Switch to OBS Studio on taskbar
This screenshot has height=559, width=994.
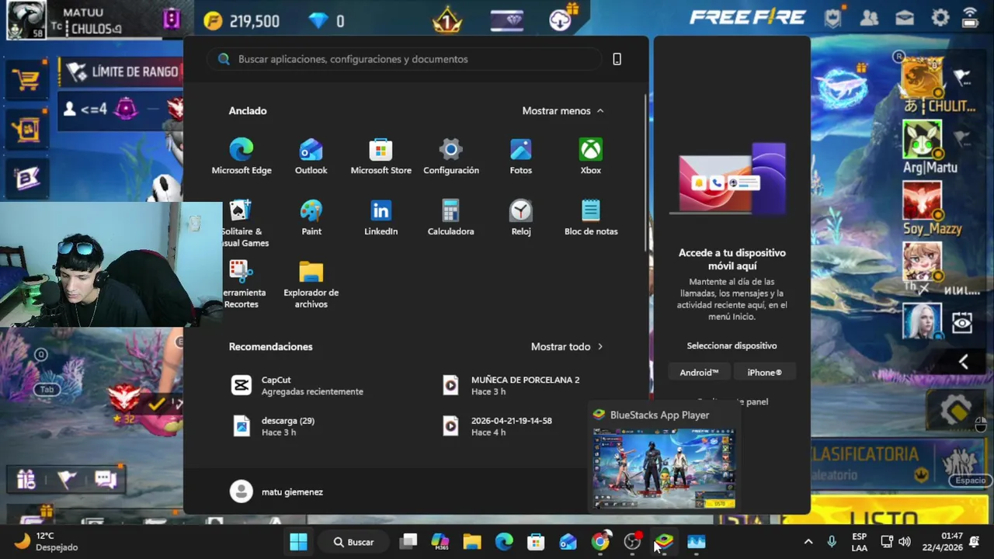(x=632, y=542)
